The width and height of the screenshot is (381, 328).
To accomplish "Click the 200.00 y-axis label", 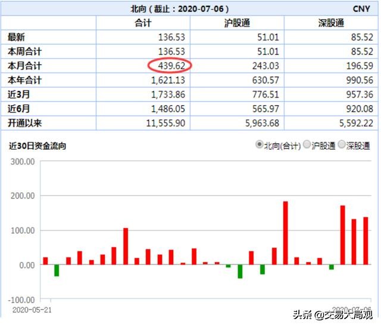I will [23, 195].
